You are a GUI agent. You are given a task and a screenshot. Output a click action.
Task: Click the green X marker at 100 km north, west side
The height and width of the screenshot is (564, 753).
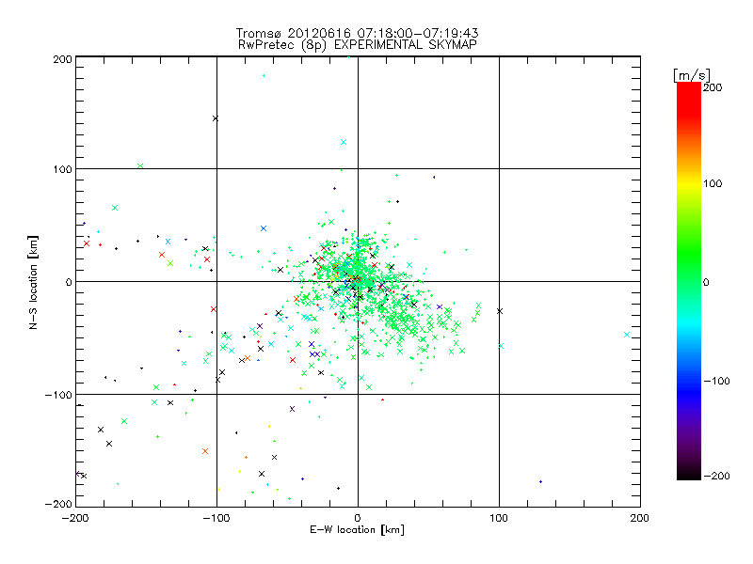click(140, 166)
